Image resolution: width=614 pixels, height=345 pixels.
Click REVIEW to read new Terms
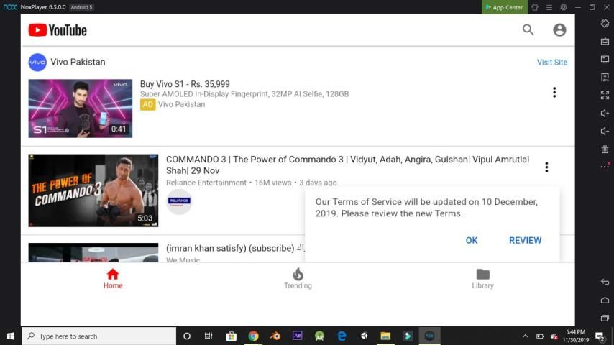pos(525,240)
